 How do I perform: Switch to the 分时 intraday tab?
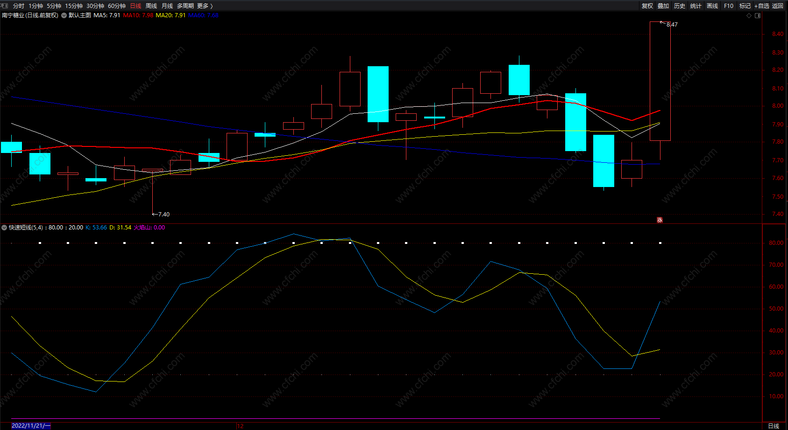[19, 6]
